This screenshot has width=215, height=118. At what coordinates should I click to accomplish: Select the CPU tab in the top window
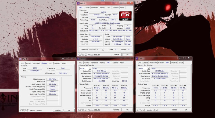coord(81,8)
